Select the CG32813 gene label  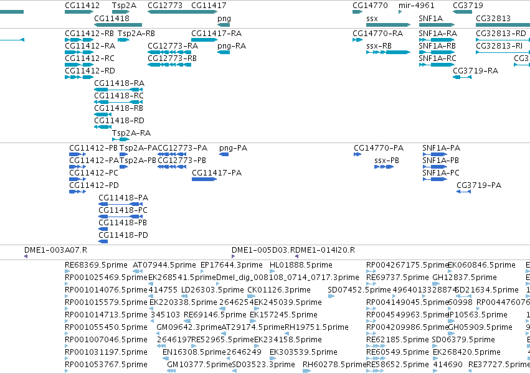pos(493,18)
